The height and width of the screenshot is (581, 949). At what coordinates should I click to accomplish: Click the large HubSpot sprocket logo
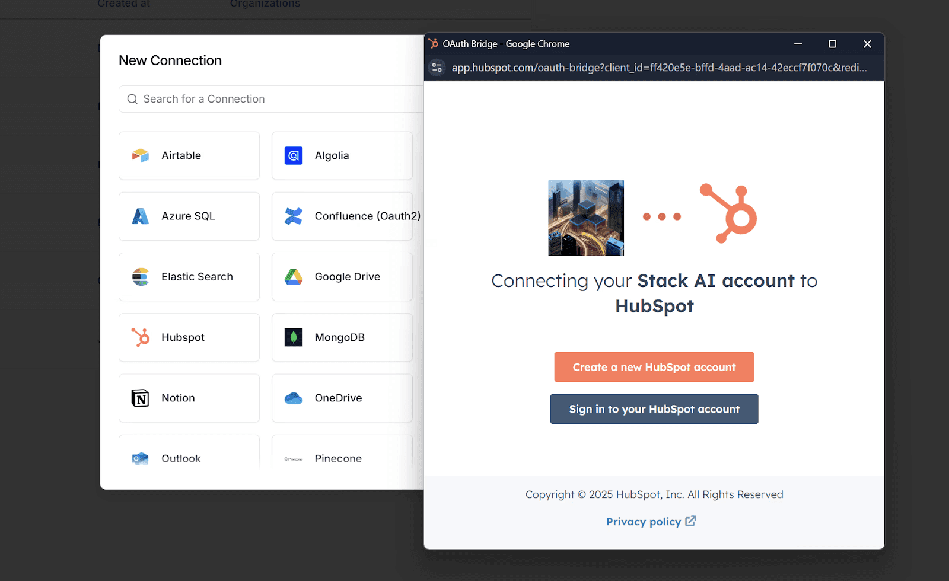(x=728, y=213)
